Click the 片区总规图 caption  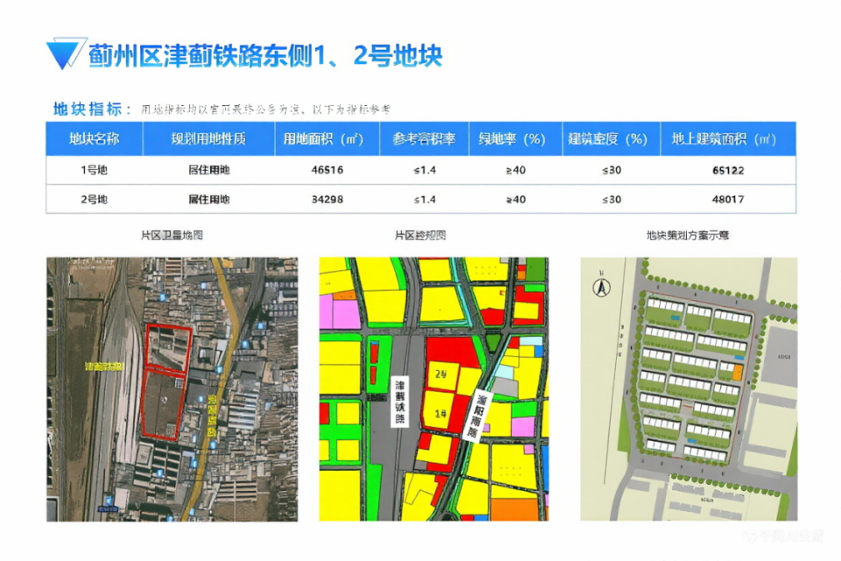pyautogui.click(x=420, y=235)
